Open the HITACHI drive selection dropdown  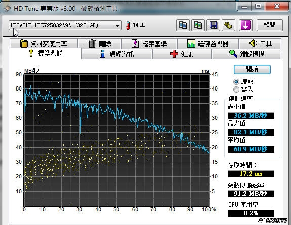[65, 25]
